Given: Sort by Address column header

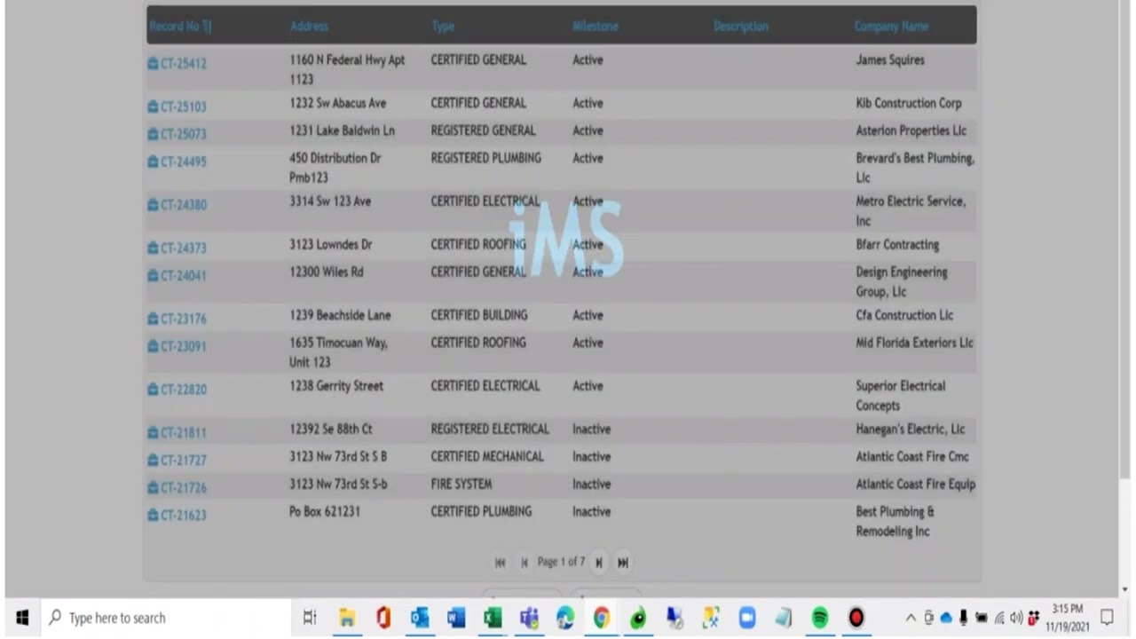Looking at the screenshot, I should (x=309, y=27).
